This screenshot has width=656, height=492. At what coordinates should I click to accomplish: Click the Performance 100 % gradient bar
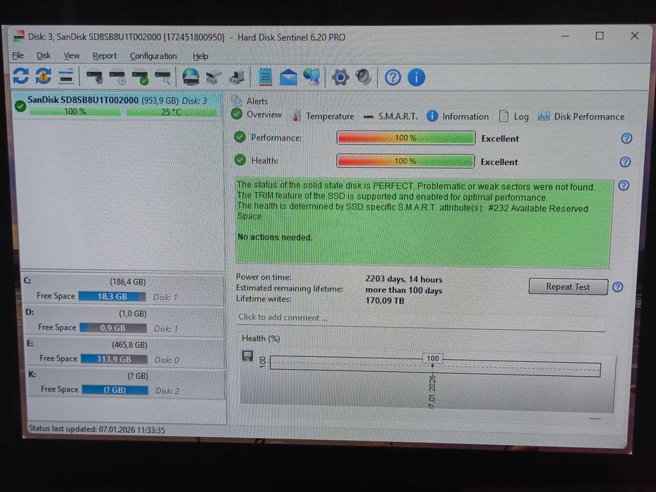[406, 138]
